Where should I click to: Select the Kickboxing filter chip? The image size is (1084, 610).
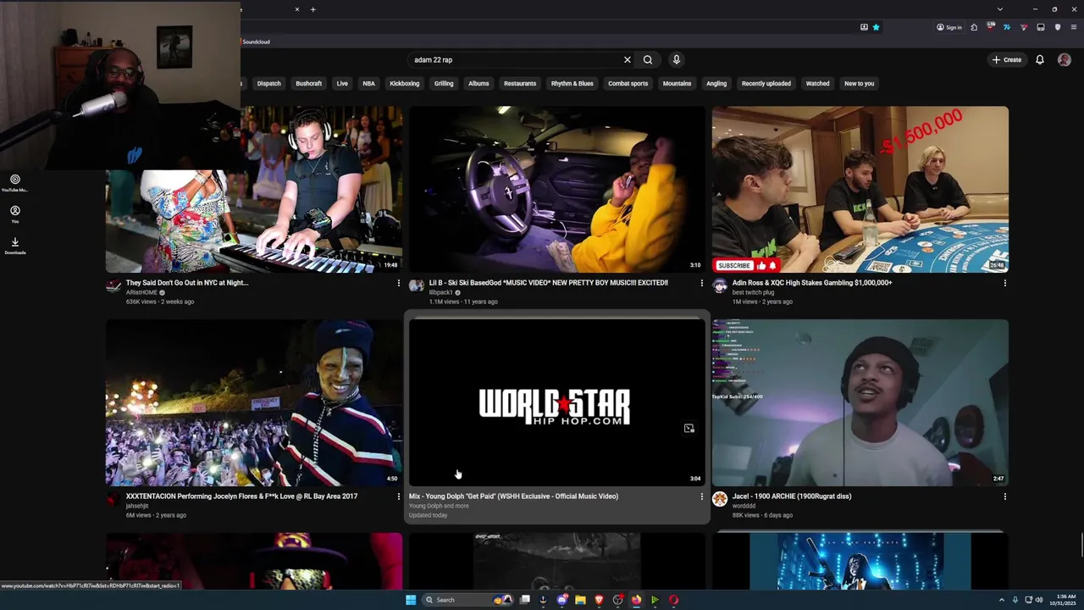(404, 83)
